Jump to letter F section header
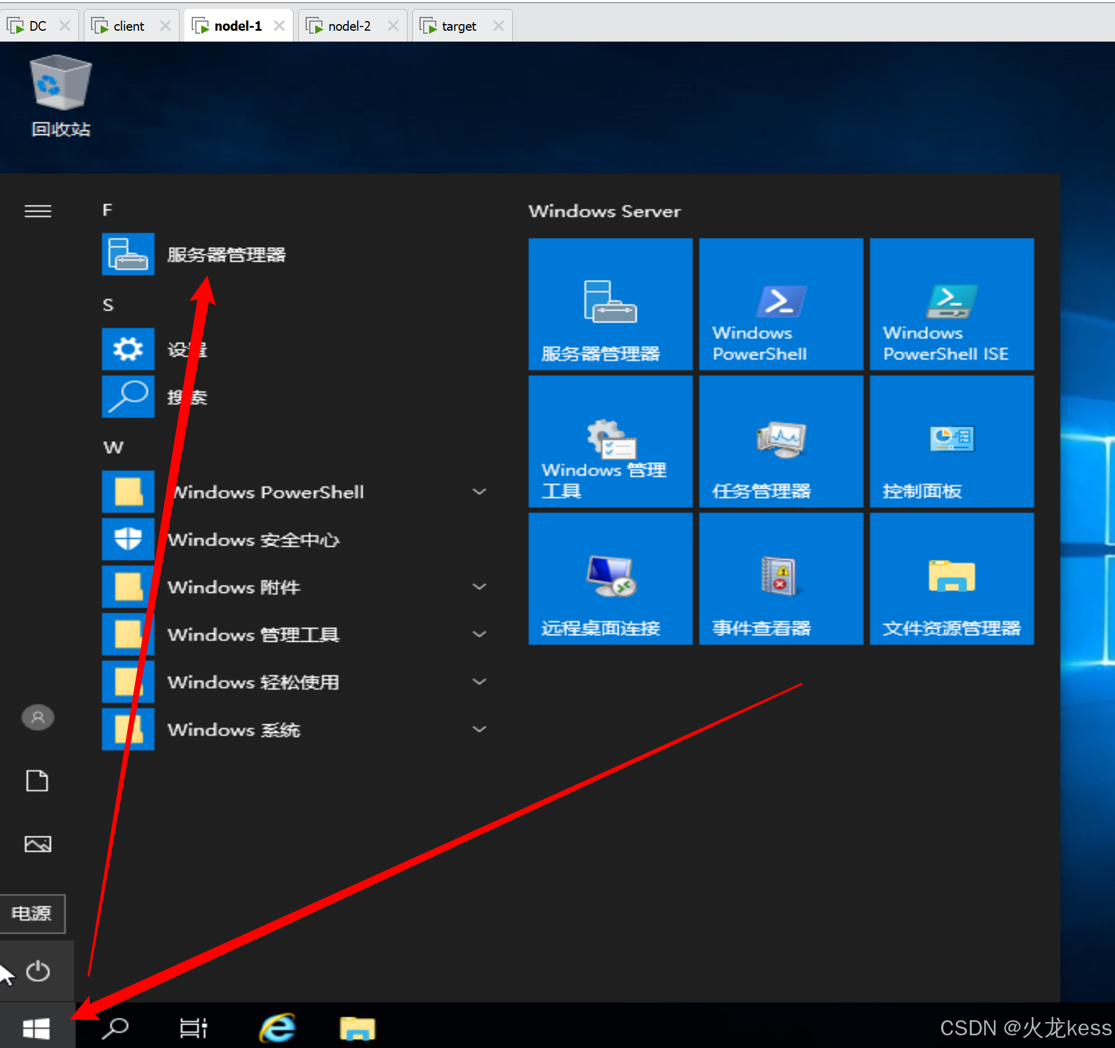The width and height of the screenshot is (1115, 1048). point(107,210)
